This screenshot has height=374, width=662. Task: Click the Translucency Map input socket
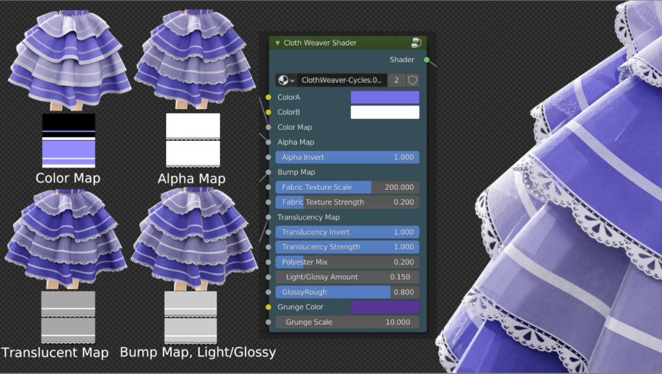268,218
